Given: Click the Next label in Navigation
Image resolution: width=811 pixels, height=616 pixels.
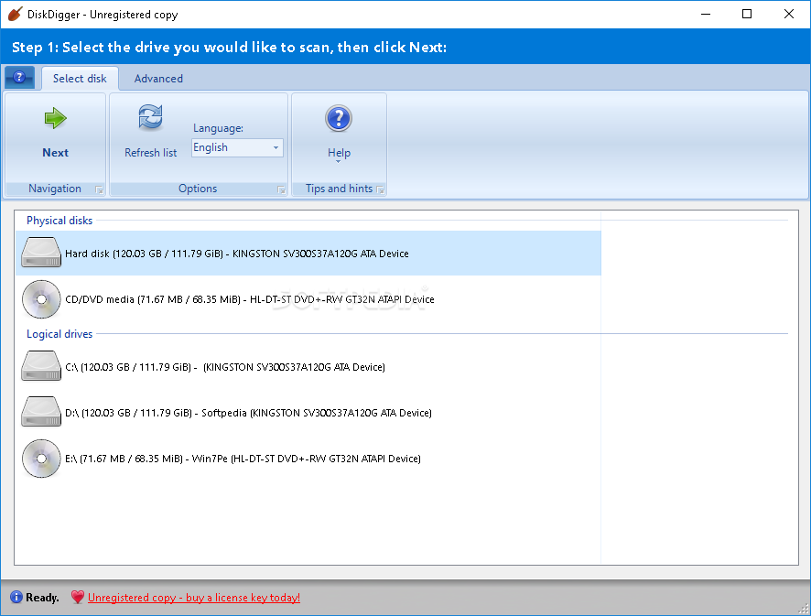Looking at the screenshot, I should (55, 153).
